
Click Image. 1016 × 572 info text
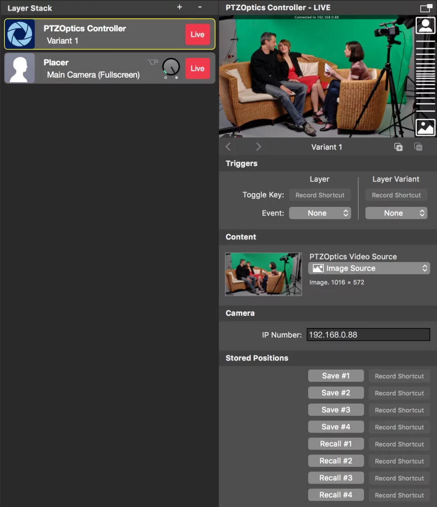[x=337, y=282]
